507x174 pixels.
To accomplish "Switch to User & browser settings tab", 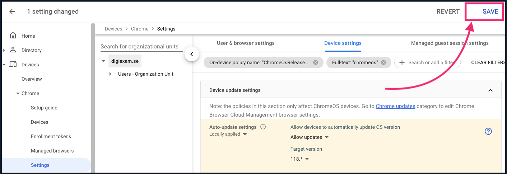I will tap(246, 43).
